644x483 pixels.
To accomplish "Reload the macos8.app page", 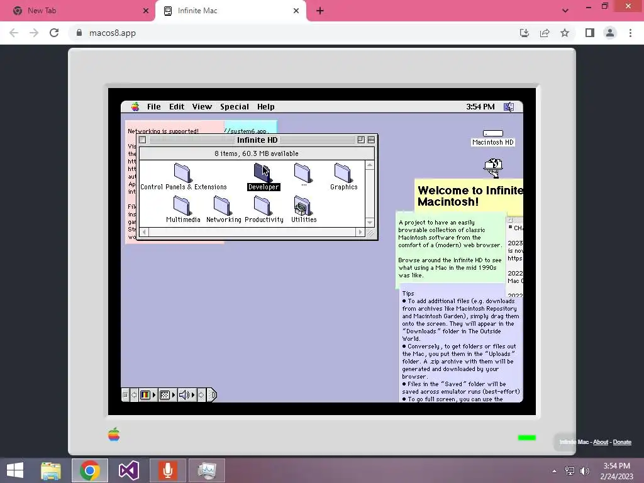I will click(54, 33).
